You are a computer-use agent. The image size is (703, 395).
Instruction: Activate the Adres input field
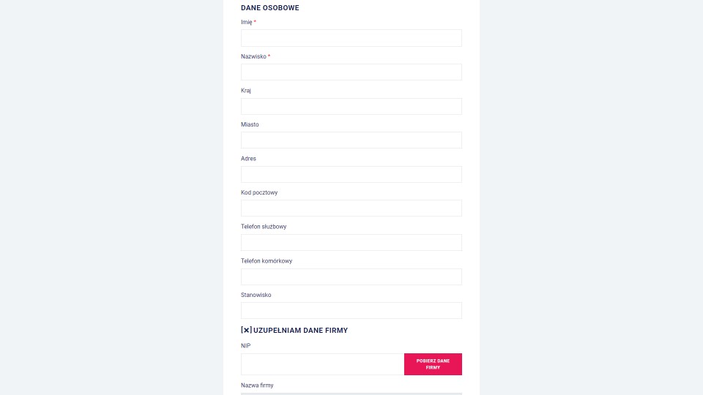click(x=351, y=174)
